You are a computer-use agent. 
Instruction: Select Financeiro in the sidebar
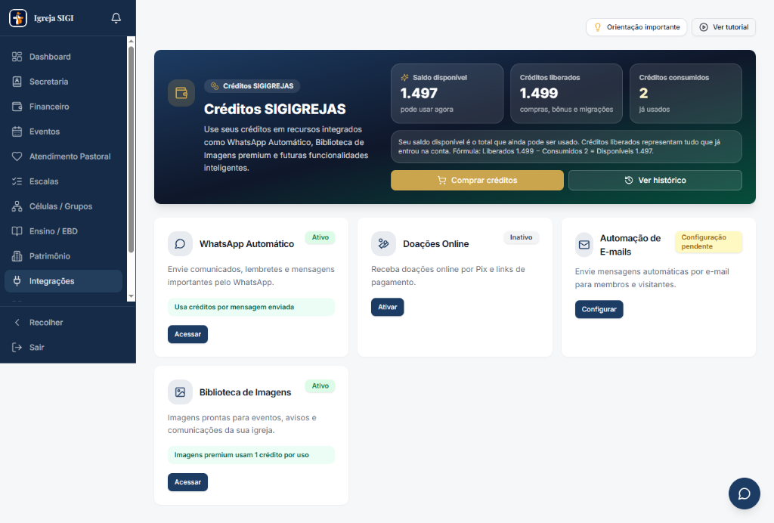coord(63,107)
